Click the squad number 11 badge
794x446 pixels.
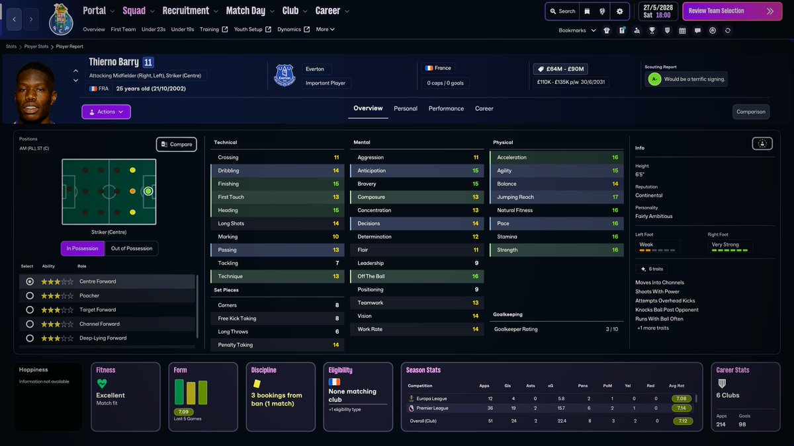pyautogui.click(x=148, y=63)
